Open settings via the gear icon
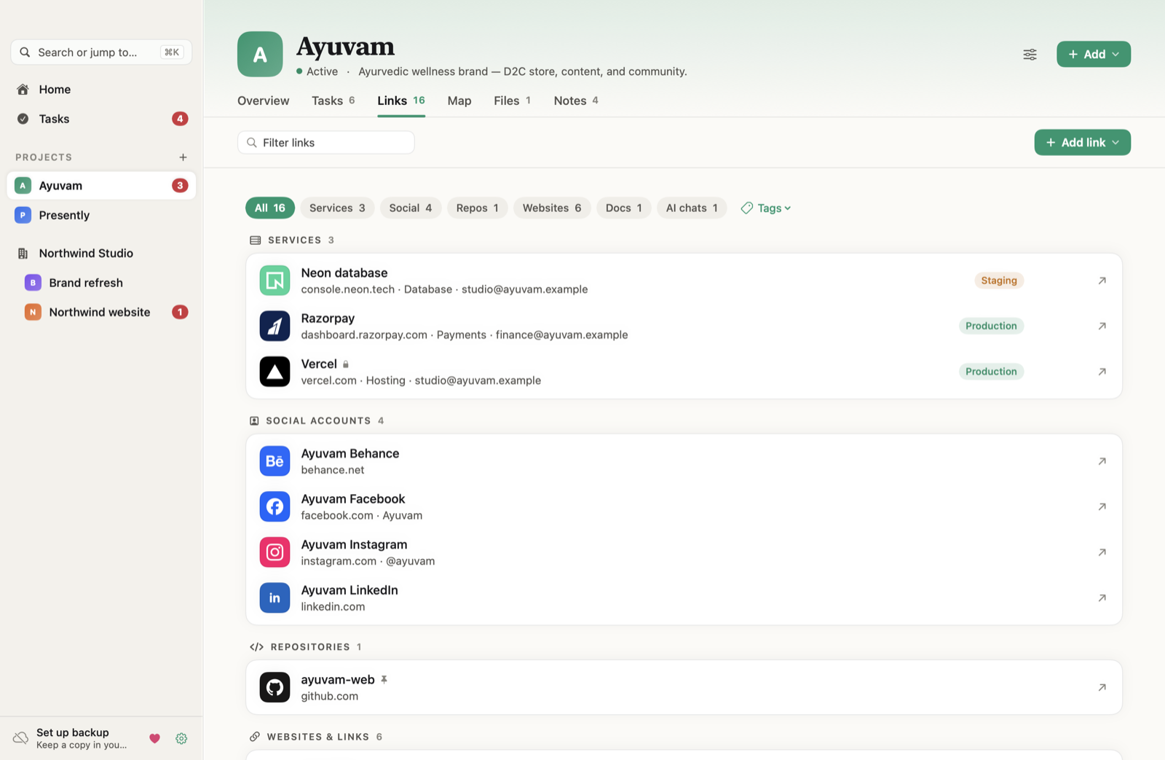This screenshot has height=760, width=1165. [x=181, y=738]
